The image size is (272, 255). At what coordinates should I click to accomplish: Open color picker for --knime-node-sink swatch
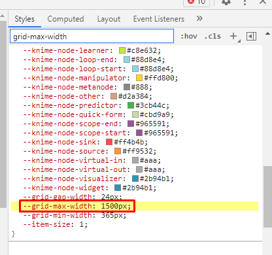coord(109,142)
